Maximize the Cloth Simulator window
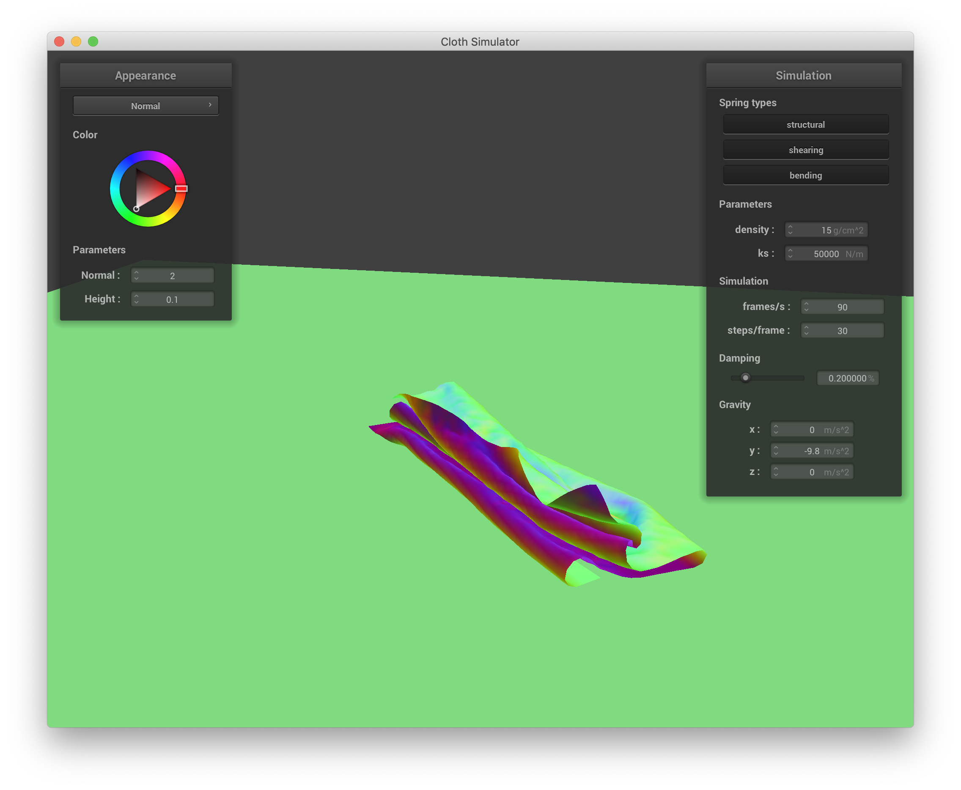 (93, 41)
